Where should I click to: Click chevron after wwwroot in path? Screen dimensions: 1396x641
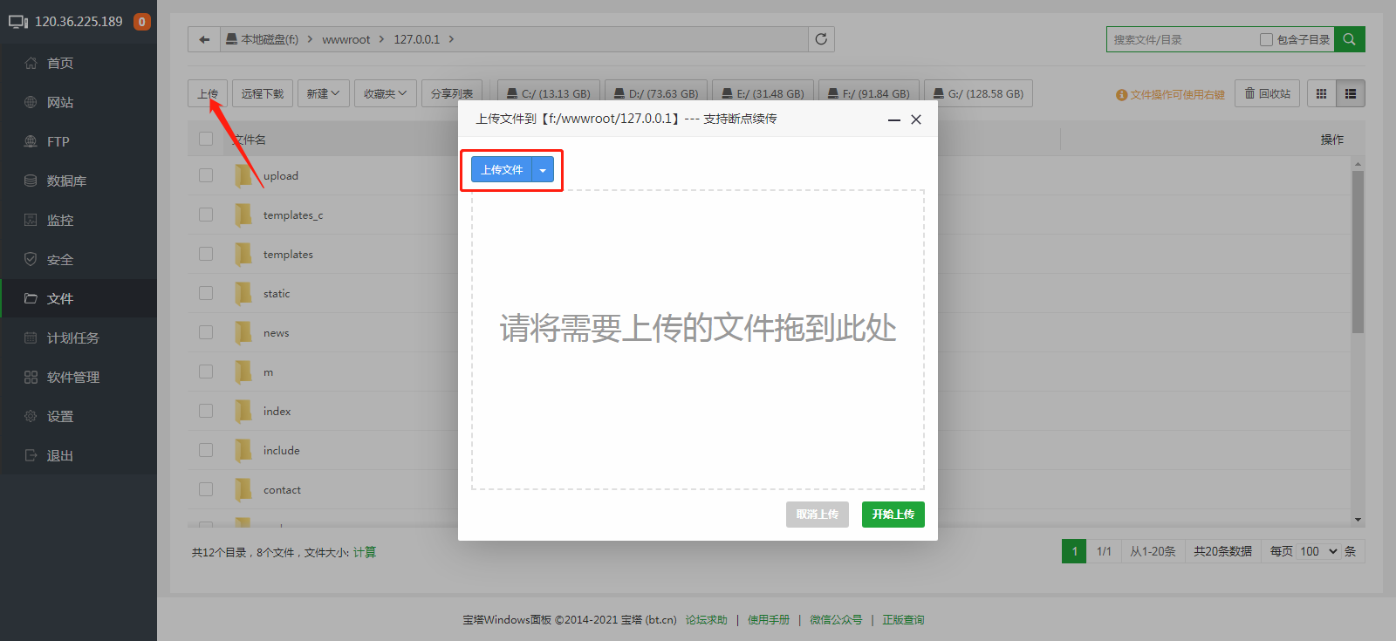381,39
